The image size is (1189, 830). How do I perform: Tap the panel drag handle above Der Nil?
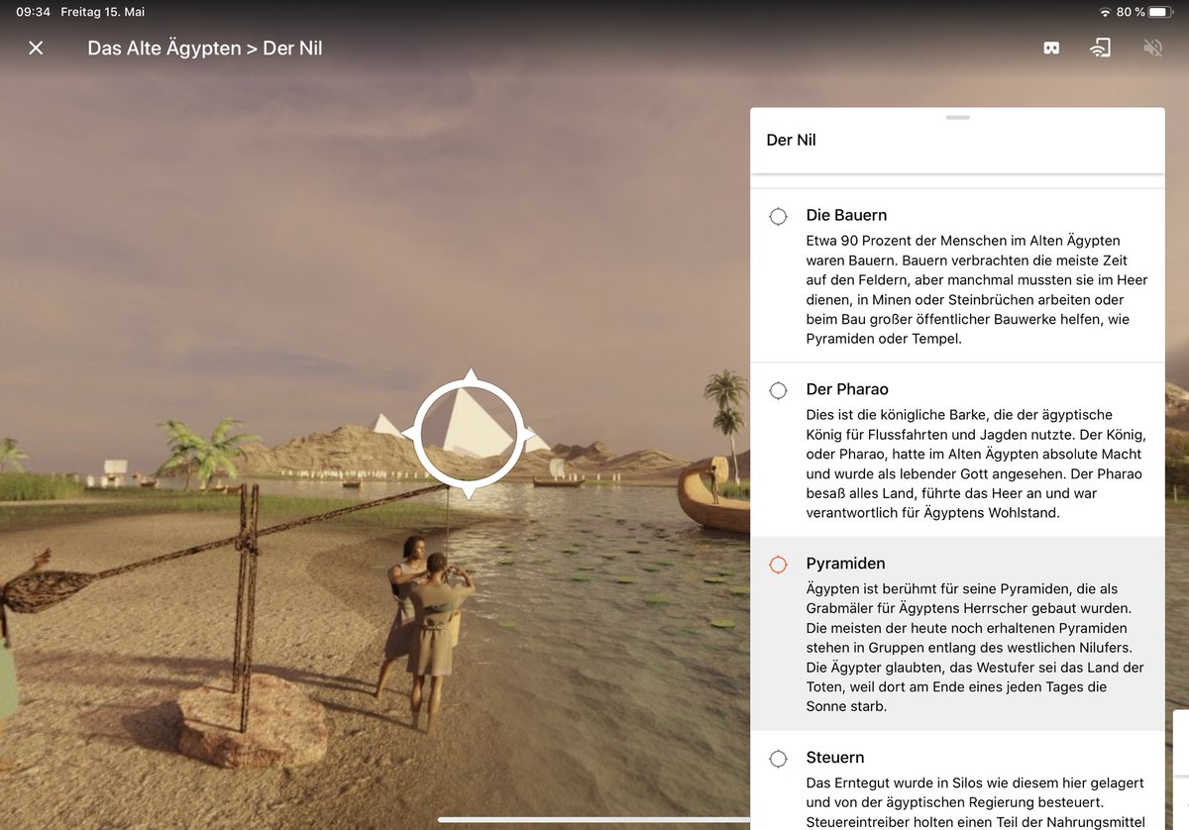(x=957, y=118)
